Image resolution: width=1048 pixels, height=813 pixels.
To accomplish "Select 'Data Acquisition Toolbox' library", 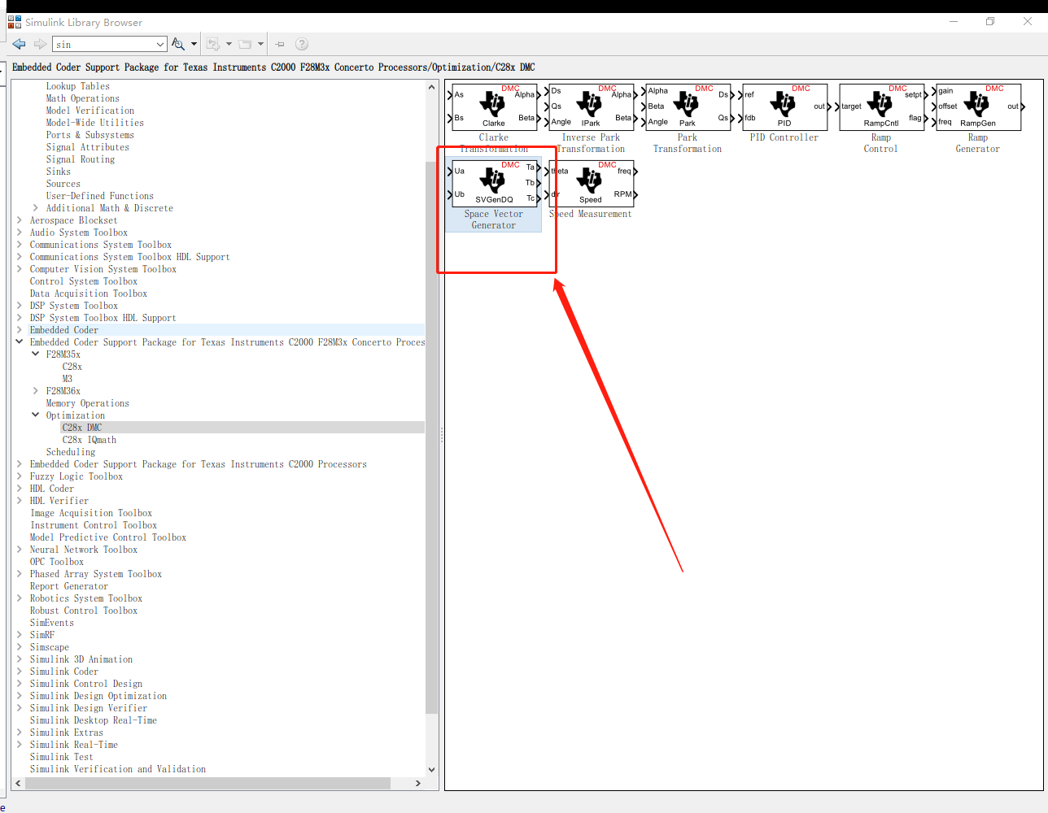I will [x=89, y=293].
